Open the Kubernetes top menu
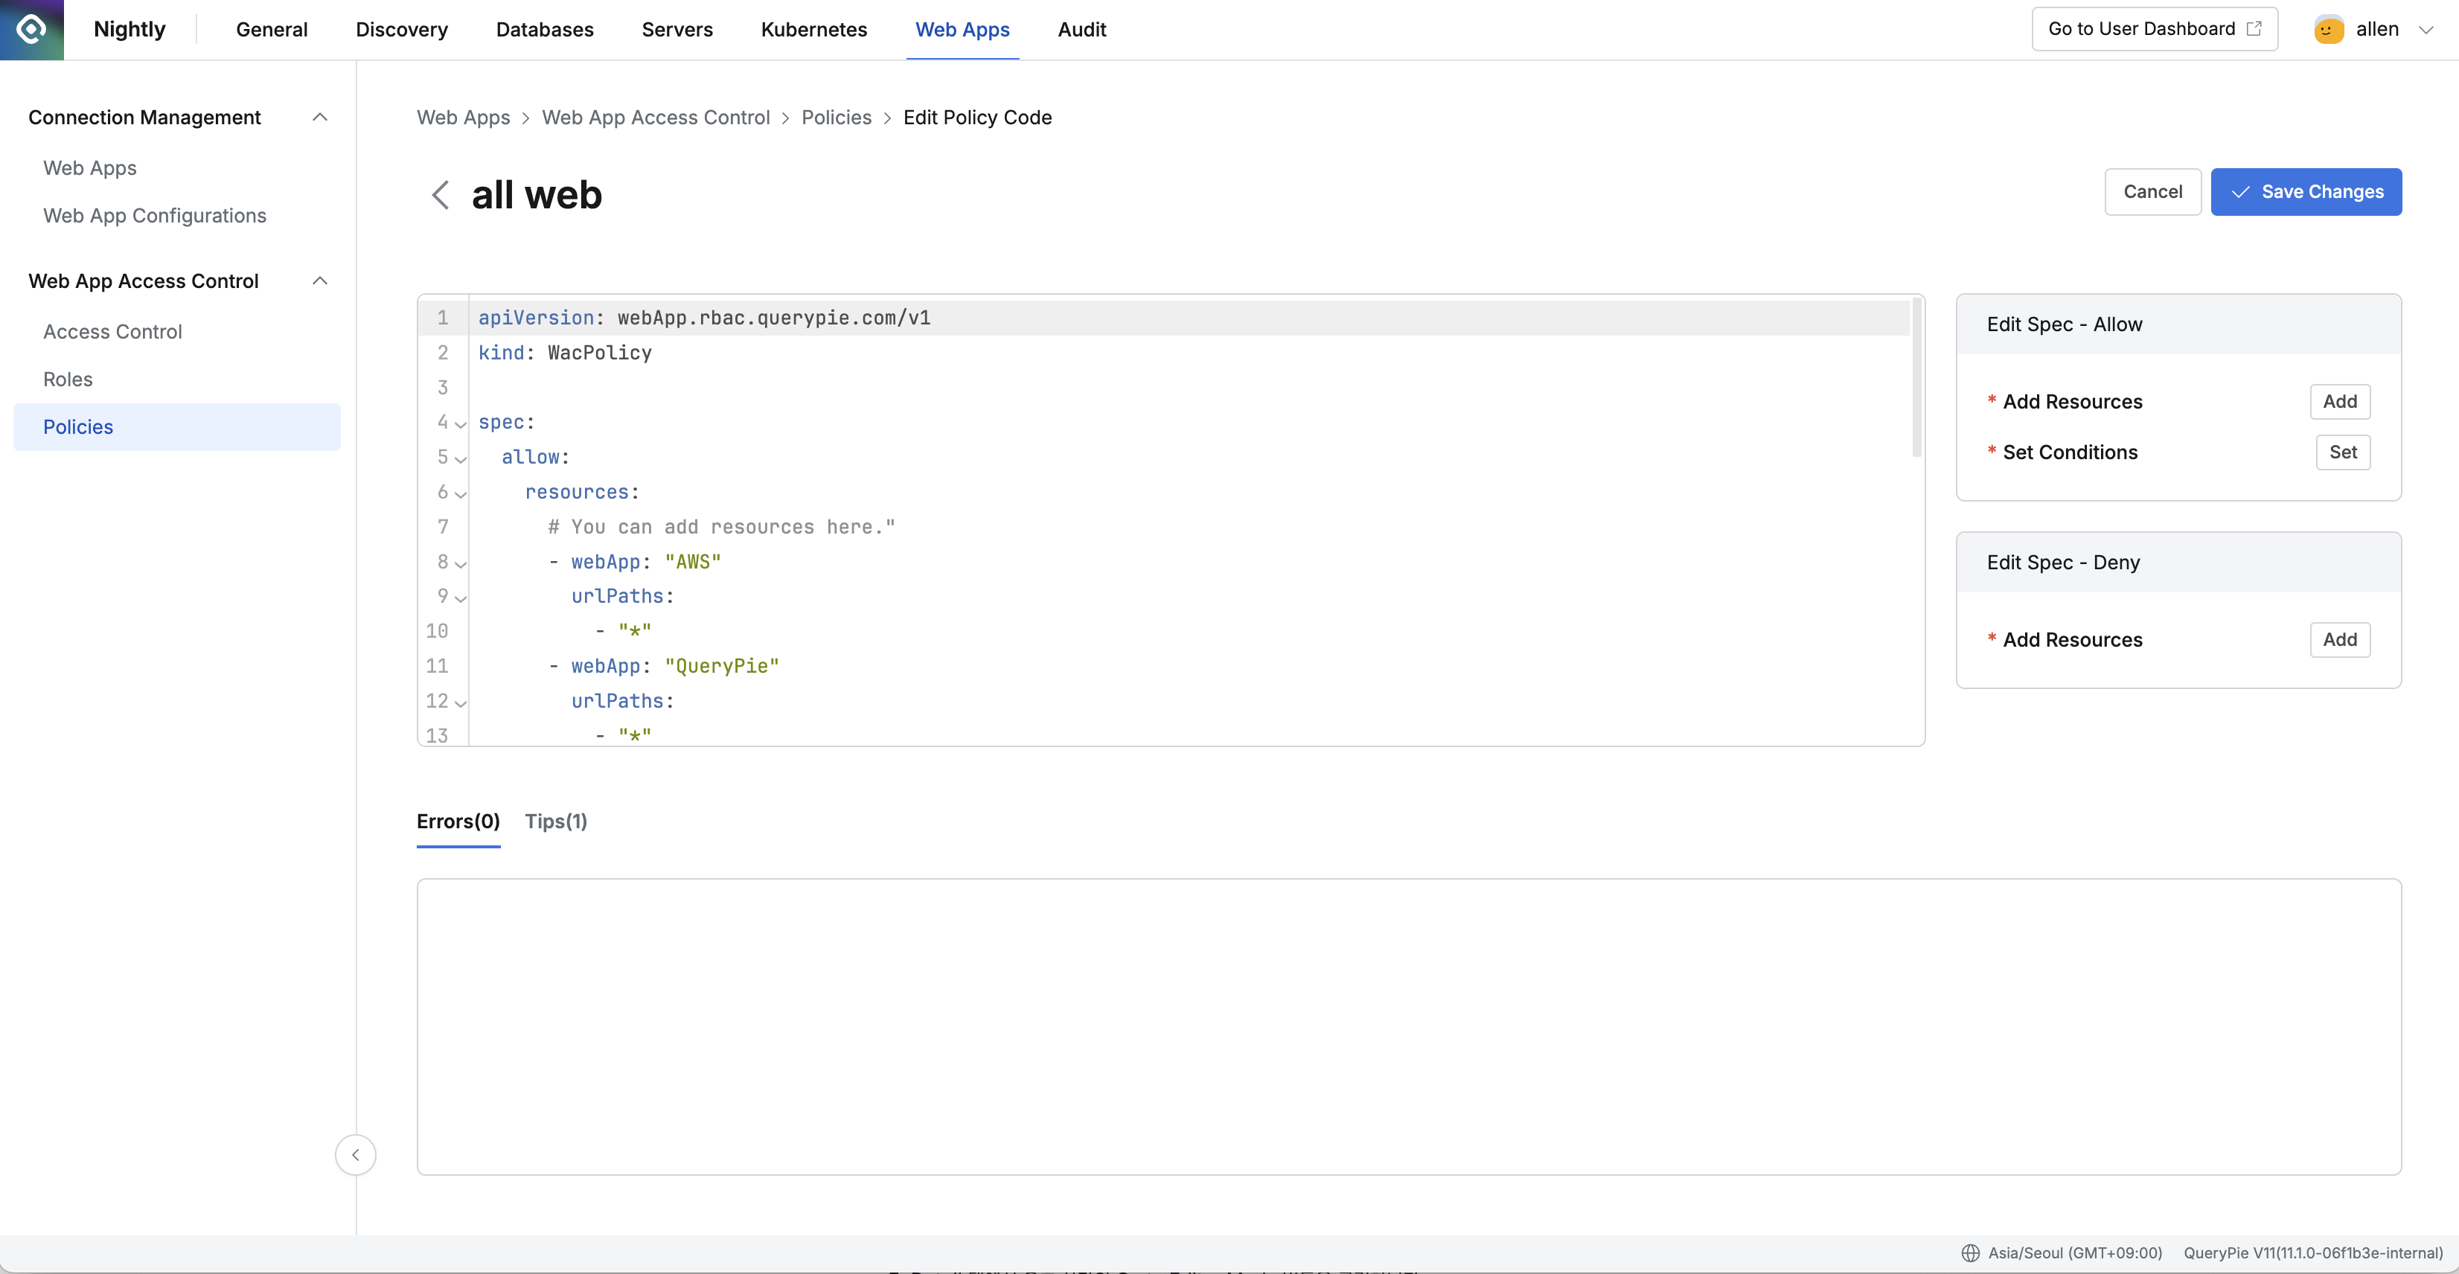The width and height of the screenshot is (2459, 1274). pyautogui.click(x=813, y=30)
